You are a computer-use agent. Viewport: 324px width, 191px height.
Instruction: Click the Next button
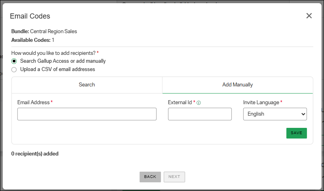(174, 177)
